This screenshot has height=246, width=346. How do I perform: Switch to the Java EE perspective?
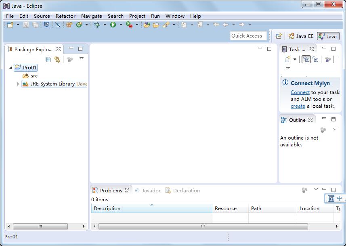301,36
